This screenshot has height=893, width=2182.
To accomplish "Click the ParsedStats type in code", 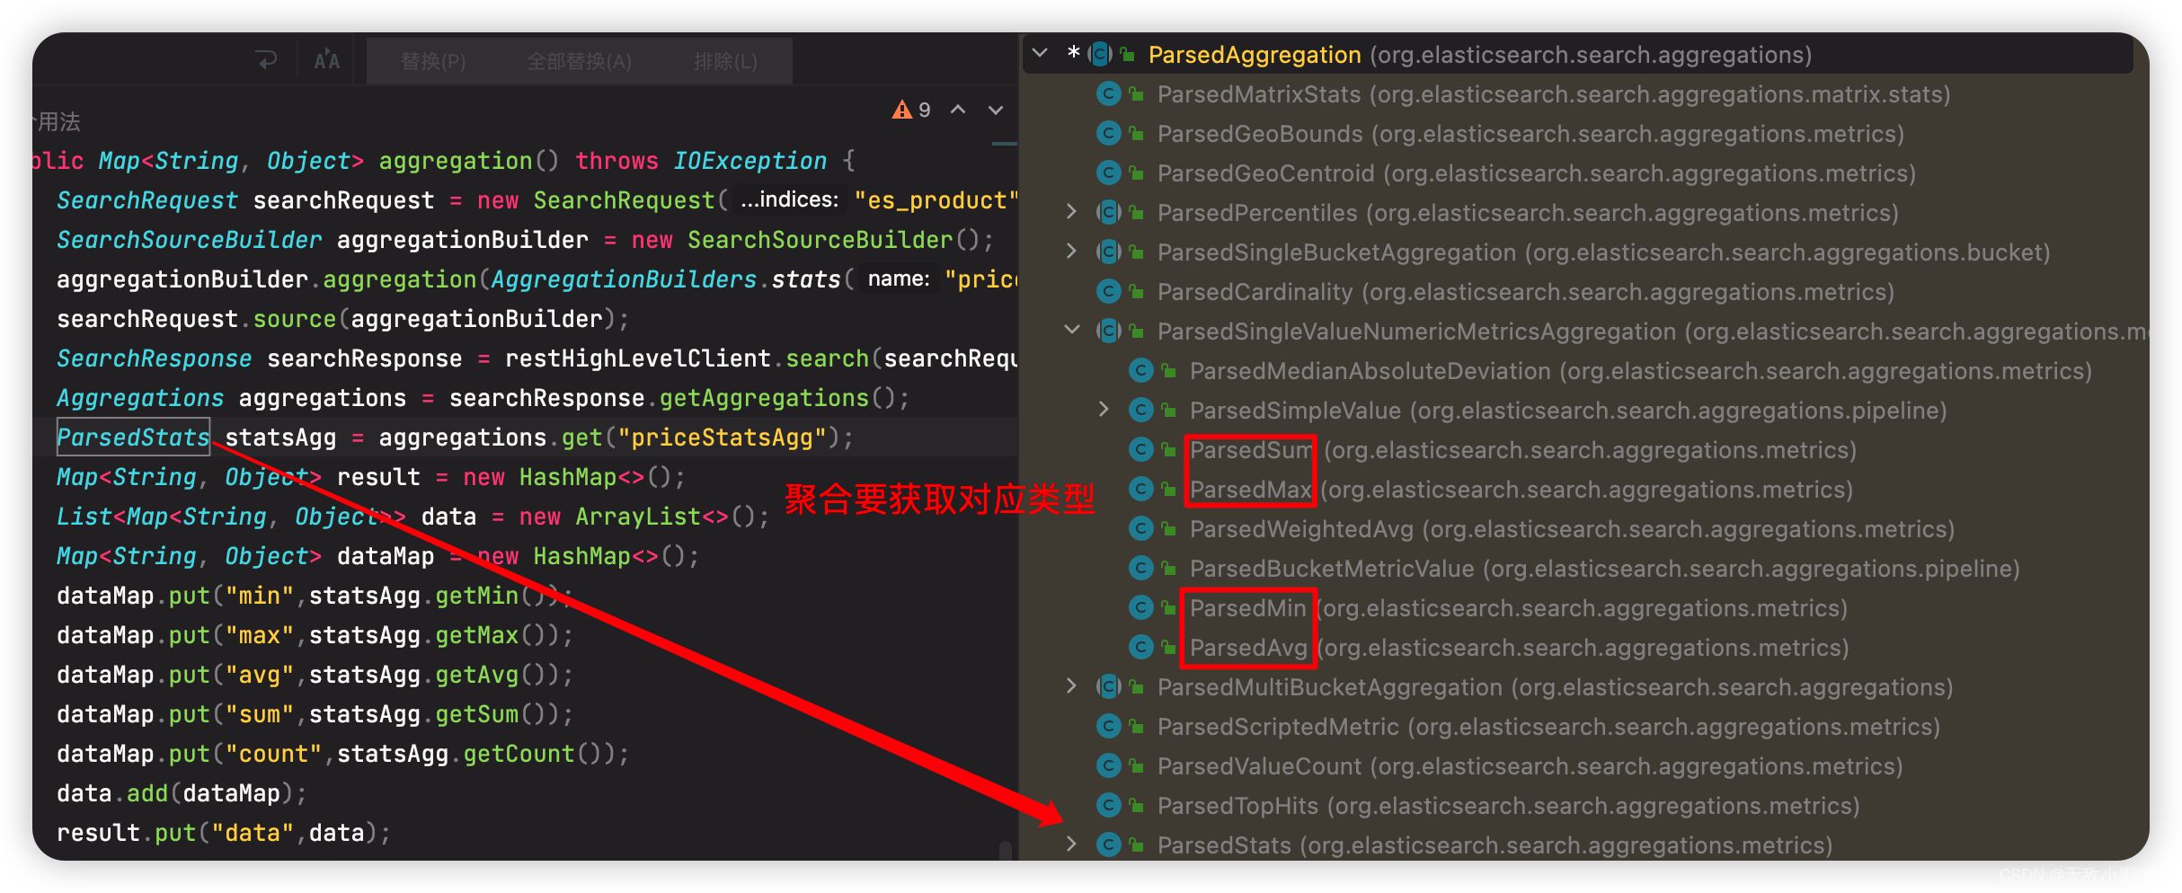I will coord(133,438).
